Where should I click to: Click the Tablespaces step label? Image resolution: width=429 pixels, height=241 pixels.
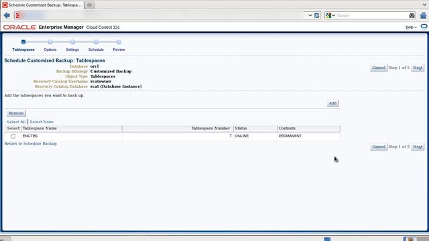point(23,50)
